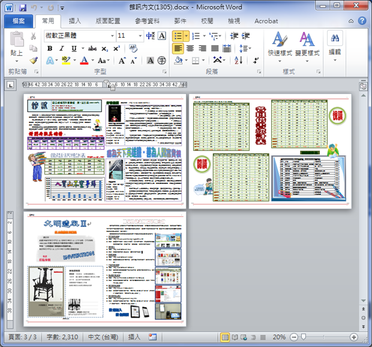Clear formatting with the eraser icon
The height and width of the screenshot is (347, 372).
133,49
